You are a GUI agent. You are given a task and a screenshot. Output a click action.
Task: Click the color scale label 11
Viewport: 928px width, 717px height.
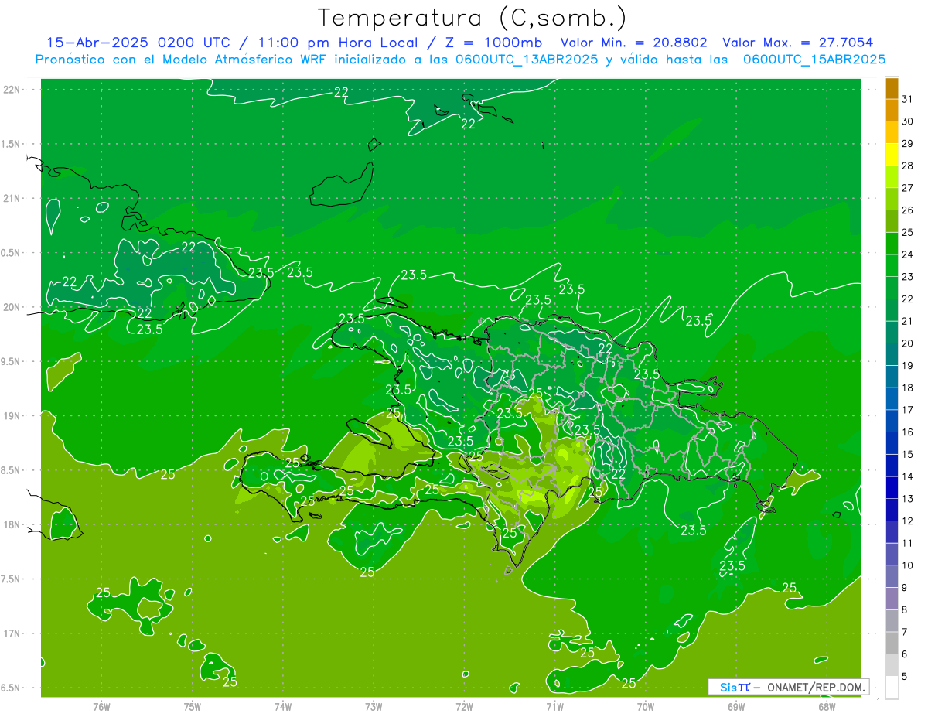pyautogui.click(x=907, y=543)
